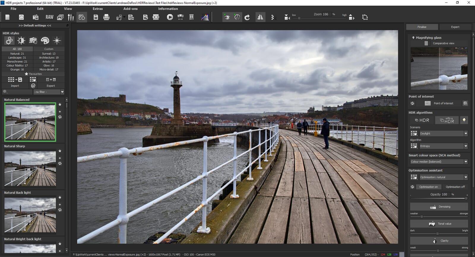Click the Optimisation on button
Viewport: 475px width, 257px height.
pyautogui.click(x=428, y=187)
